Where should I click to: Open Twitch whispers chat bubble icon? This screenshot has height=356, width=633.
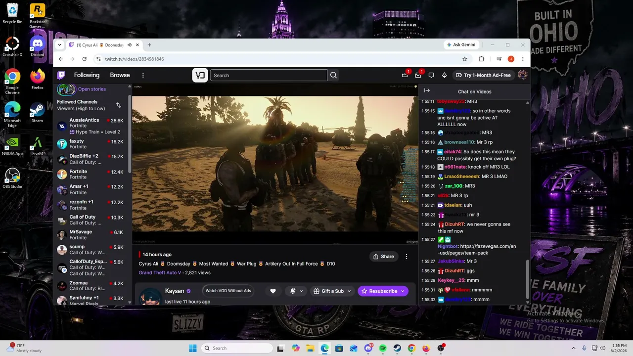click(x=431, y=75)
